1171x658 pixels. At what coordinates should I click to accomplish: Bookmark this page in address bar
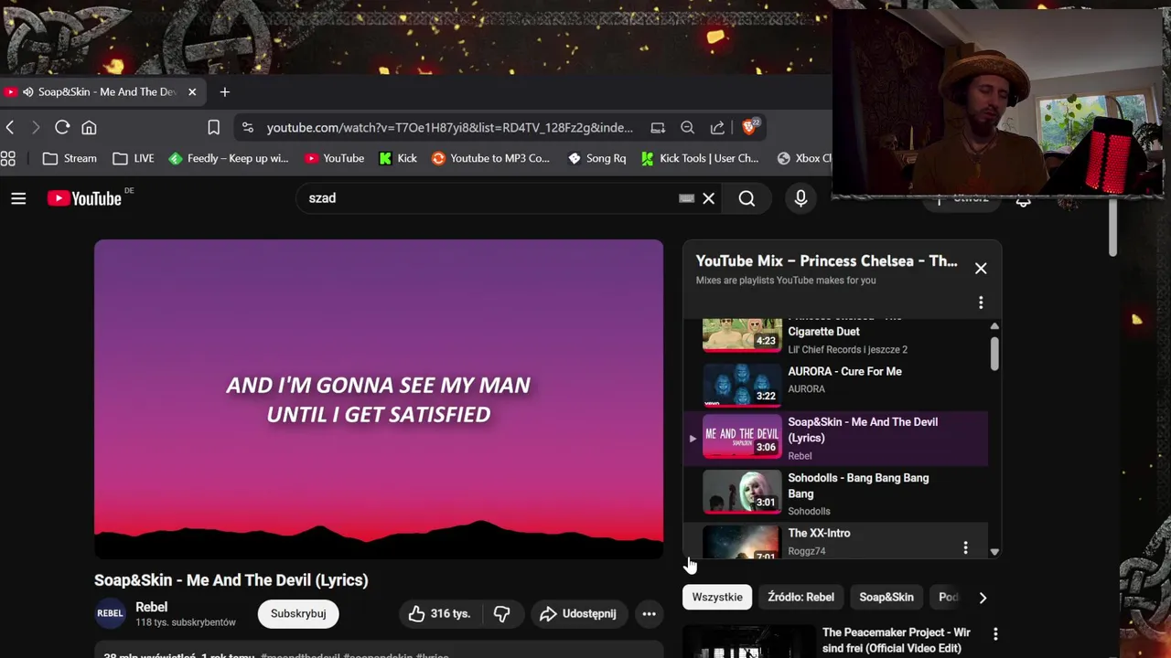point(213,127)
